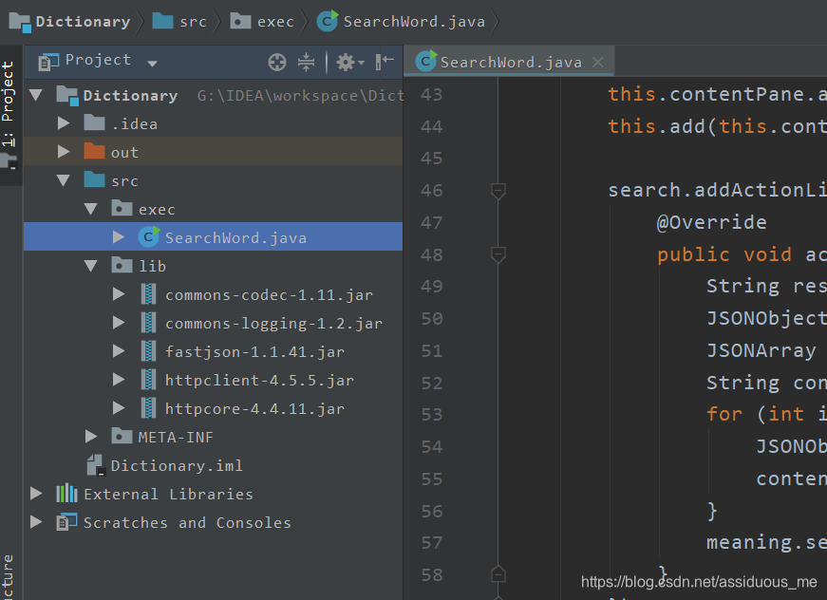The image size is (827, 600).
Task: Collapse the Dictionary project root node
Action: tap(36, 95)
